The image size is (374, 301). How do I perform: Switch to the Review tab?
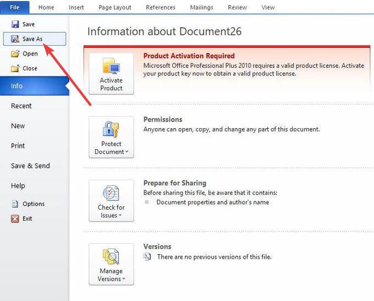point(238,7)
